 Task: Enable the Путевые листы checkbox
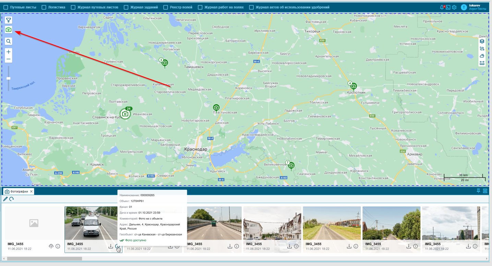tap(5, 7)
